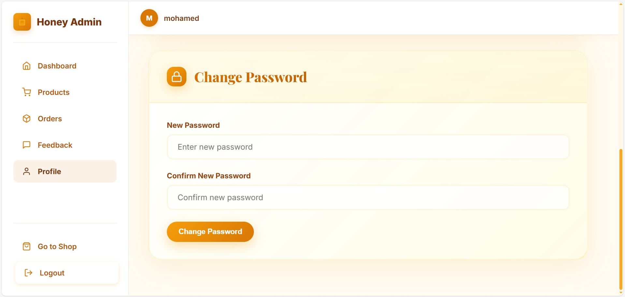The height and width of the screenshot is (297, 625).
Task: Click the Logout arrow icon
Action: click(29, 273)
